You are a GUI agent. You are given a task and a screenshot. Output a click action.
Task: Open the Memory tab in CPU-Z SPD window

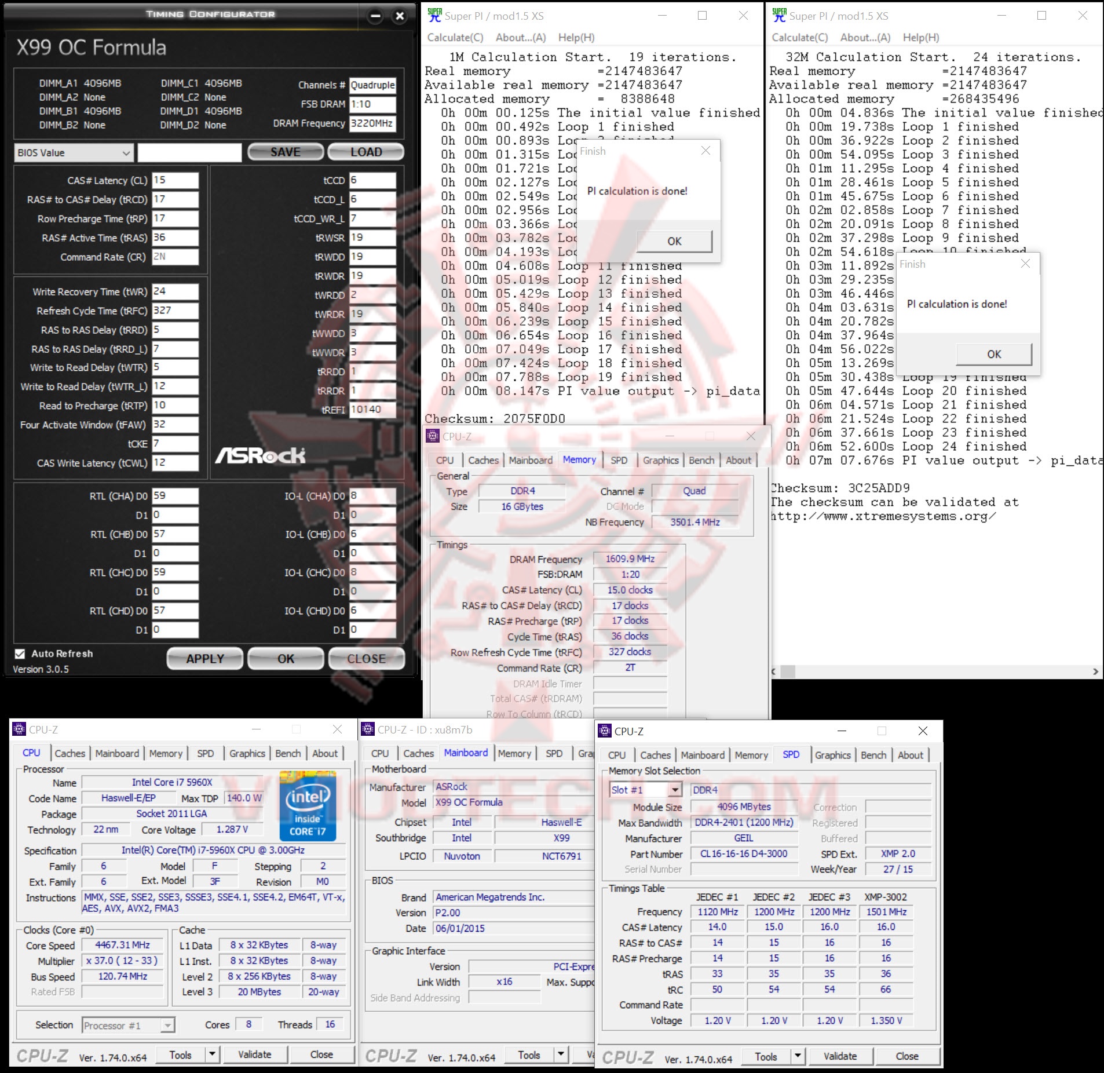point(751,755)
